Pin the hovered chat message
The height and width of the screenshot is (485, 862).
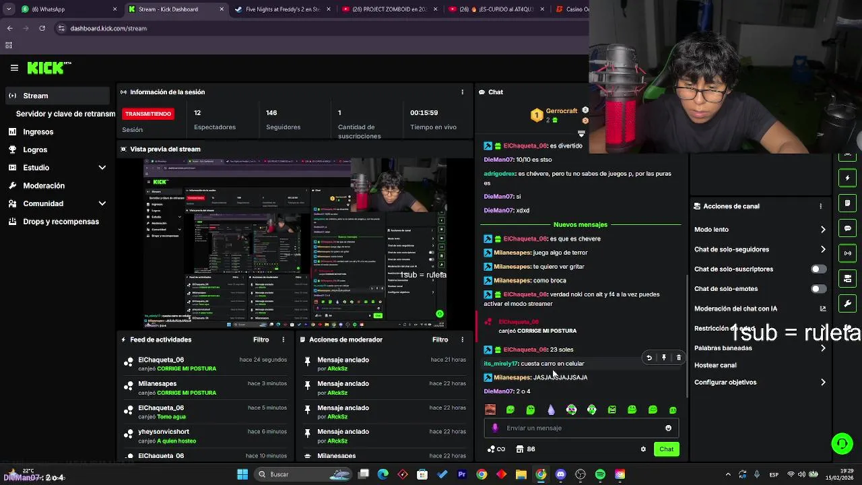tap(664, 358)
